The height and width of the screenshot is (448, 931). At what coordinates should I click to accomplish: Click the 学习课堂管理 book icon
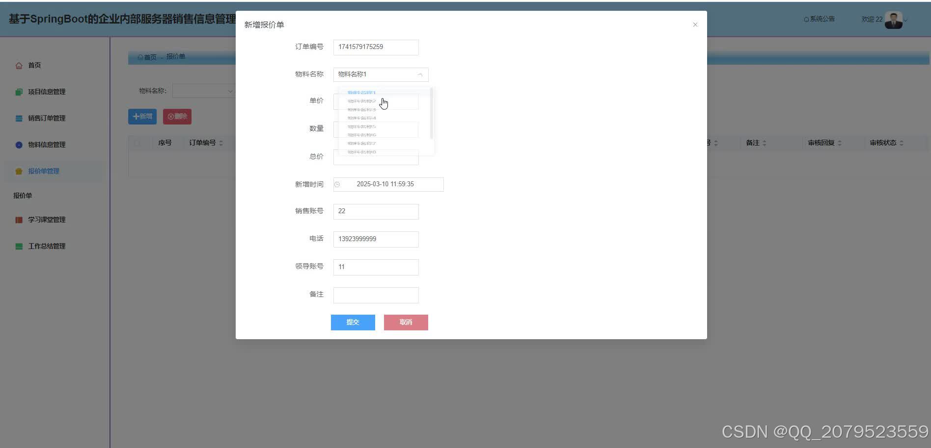click(19, 220)
